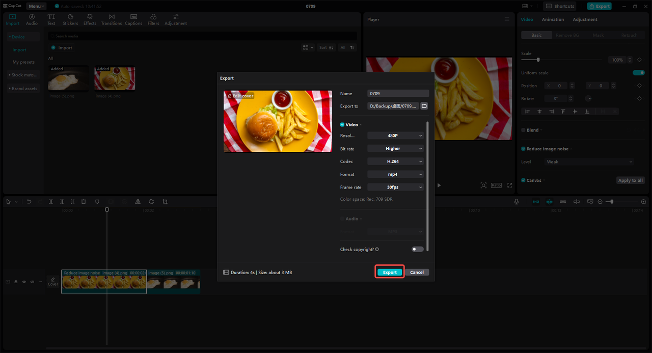Click the Export to path field
This screenshot has height=353, width=652.
click(393, 106)
